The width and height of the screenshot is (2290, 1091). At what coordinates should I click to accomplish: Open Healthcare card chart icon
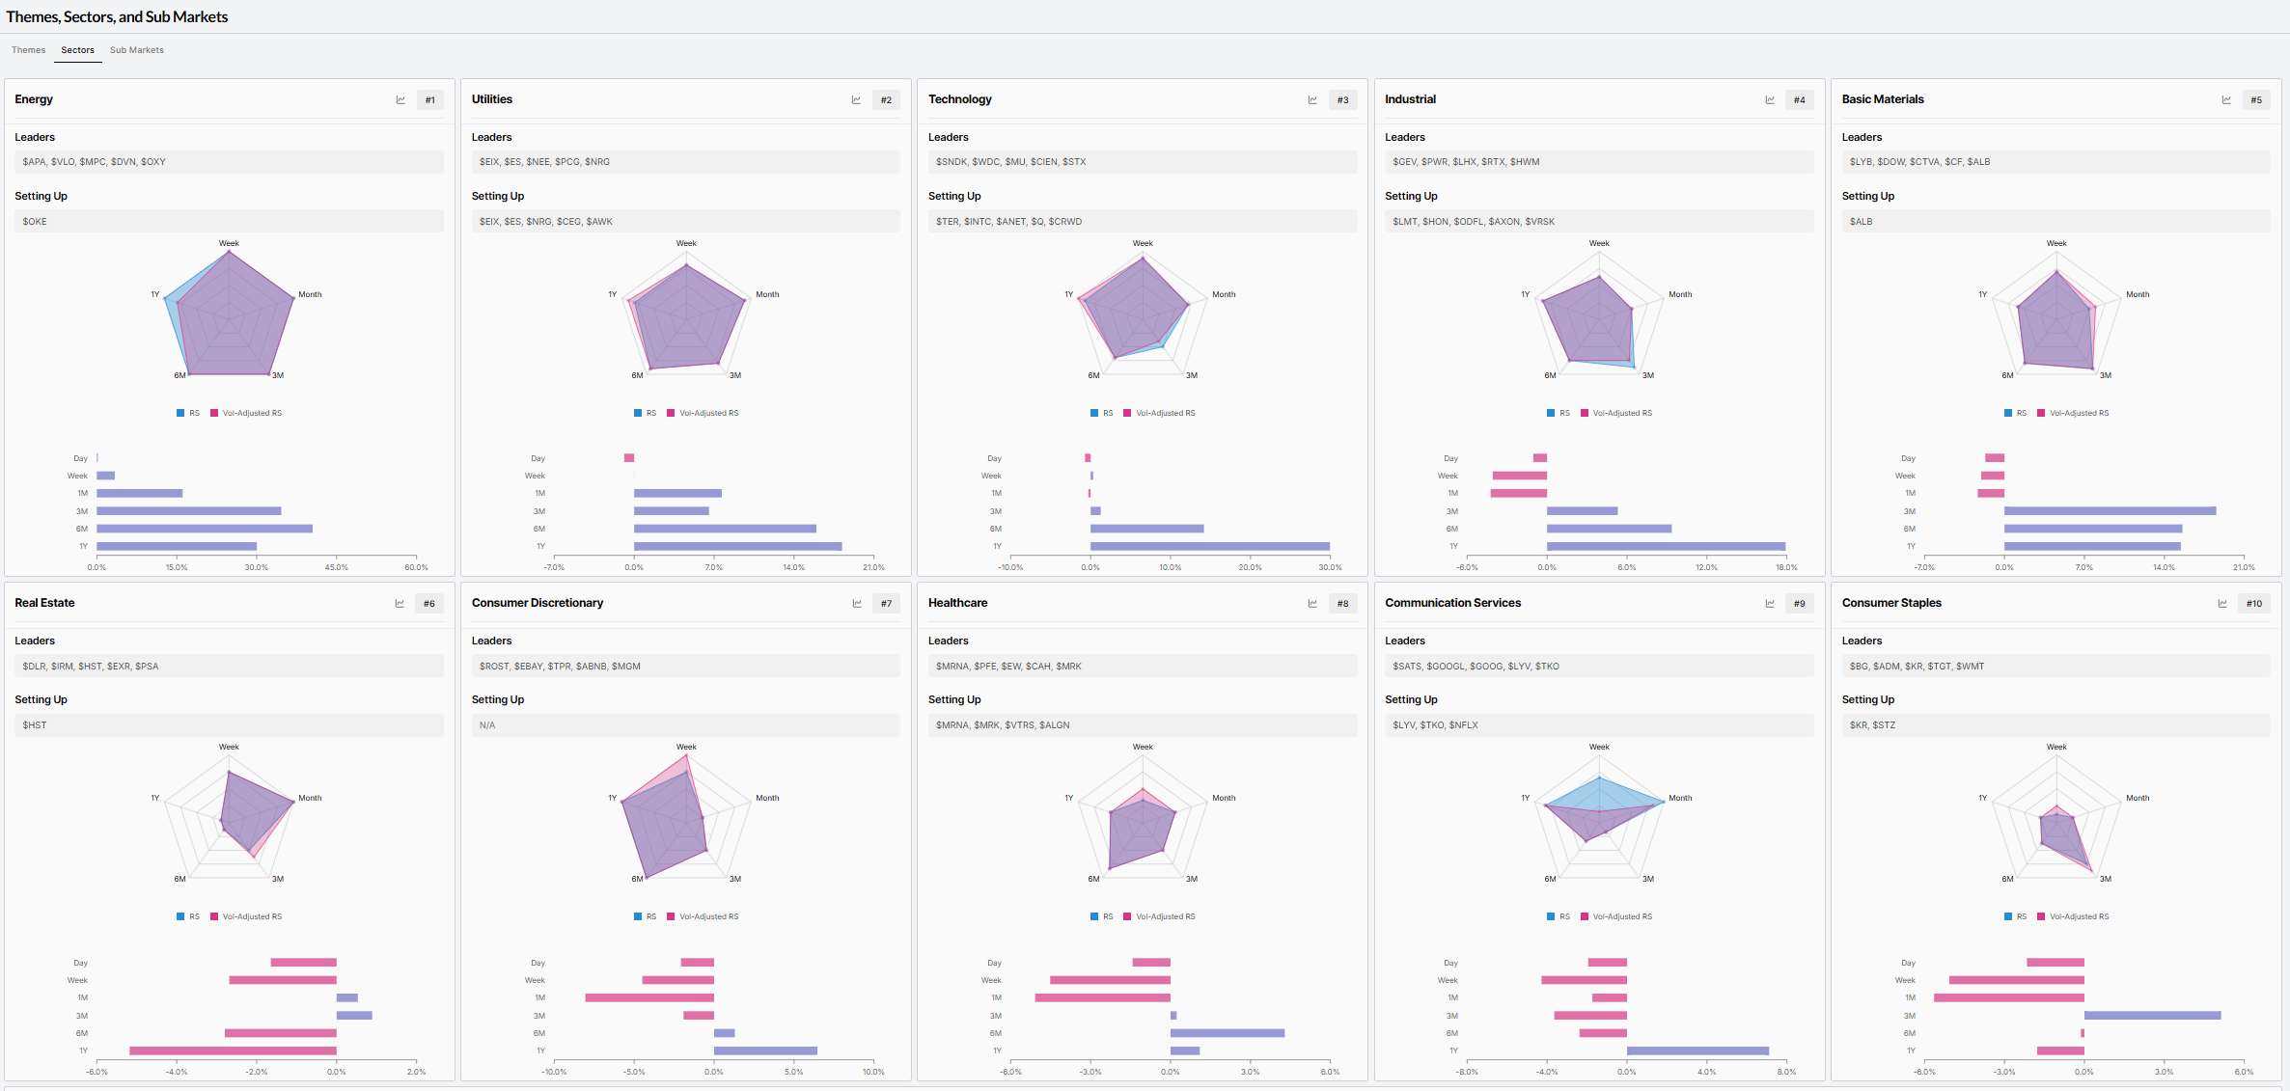coord(1312,604)
